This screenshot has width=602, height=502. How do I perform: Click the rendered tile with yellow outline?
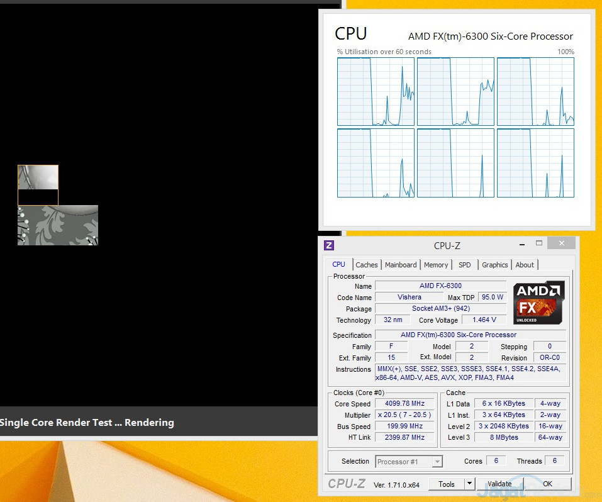click(x=38, y=185)
